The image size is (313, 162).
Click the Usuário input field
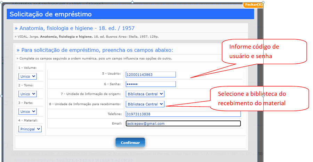[151, 74]
